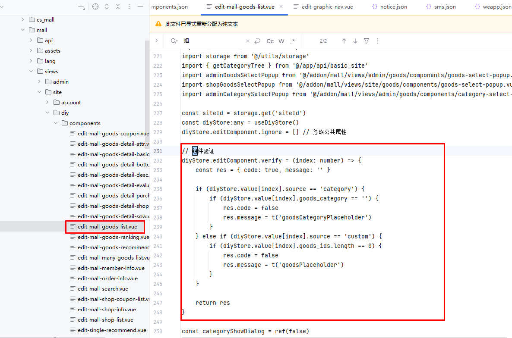Viewport: 512px width, 338px height.
Task: Expand the account folder
Action: pos(47,103)
